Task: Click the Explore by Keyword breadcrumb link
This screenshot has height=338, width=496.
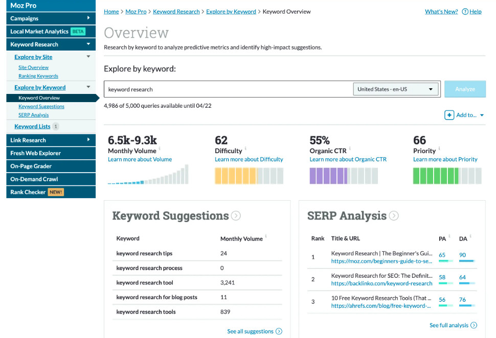Action: tap(231, 12)
